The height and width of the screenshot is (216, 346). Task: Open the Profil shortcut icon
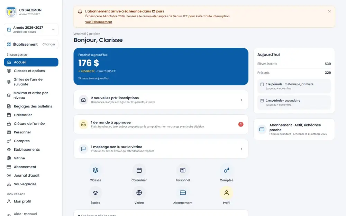(226, 192)
